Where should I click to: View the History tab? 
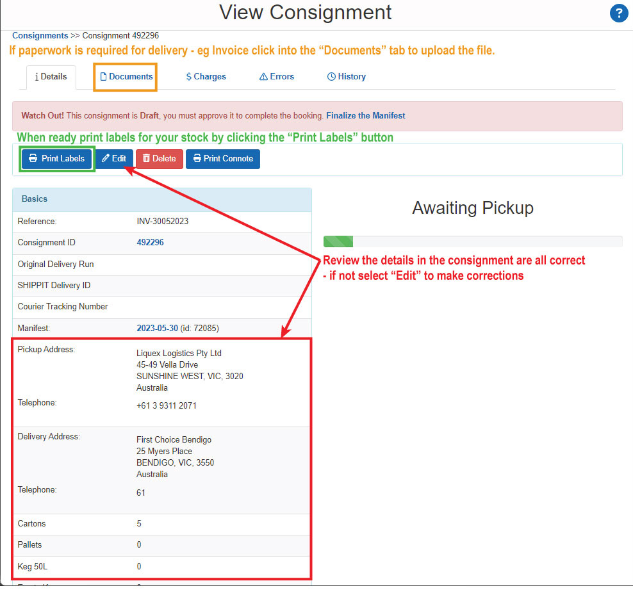point(347,77)
